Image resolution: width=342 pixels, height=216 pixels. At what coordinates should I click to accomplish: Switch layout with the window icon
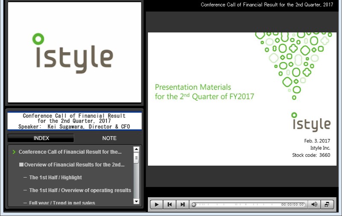327,204
